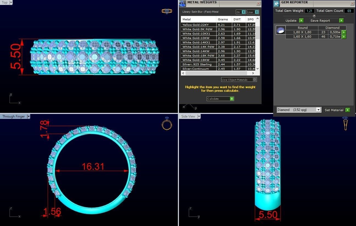Image resolution: width=356 pixels, height=226 pixels.
Task: Click the Calculate button
Action: [220, 99]
